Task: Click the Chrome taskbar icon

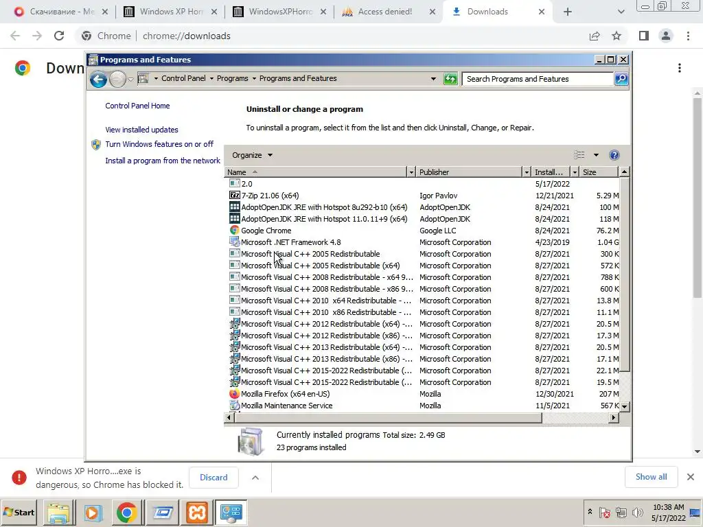Action: (x=127, y=513)
